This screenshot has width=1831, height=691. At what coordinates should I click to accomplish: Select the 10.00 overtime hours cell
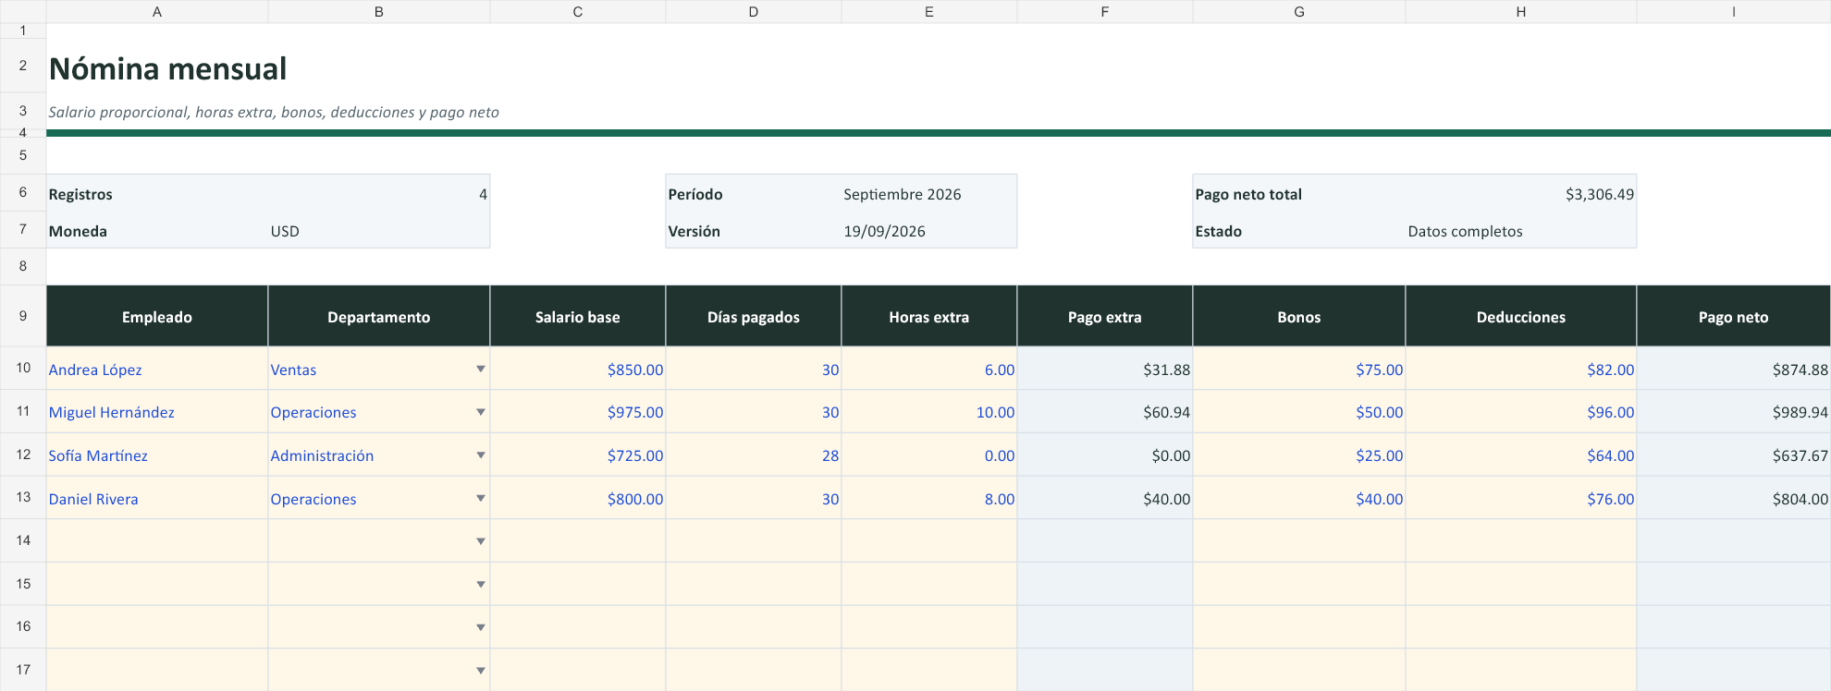929,412
